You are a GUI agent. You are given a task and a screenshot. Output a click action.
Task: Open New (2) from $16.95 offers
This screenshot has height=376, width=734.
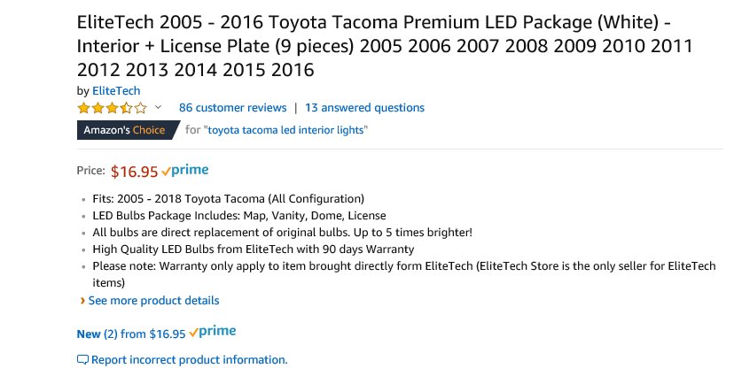[131, 334]
